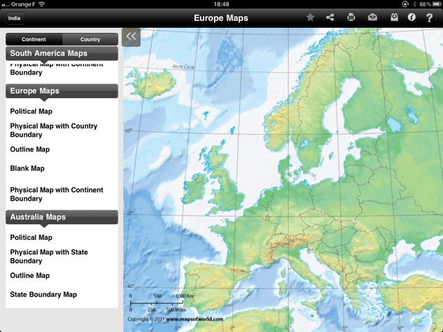Print the map using printer icon
Screen dimensions: 443x332
point(351,17)
